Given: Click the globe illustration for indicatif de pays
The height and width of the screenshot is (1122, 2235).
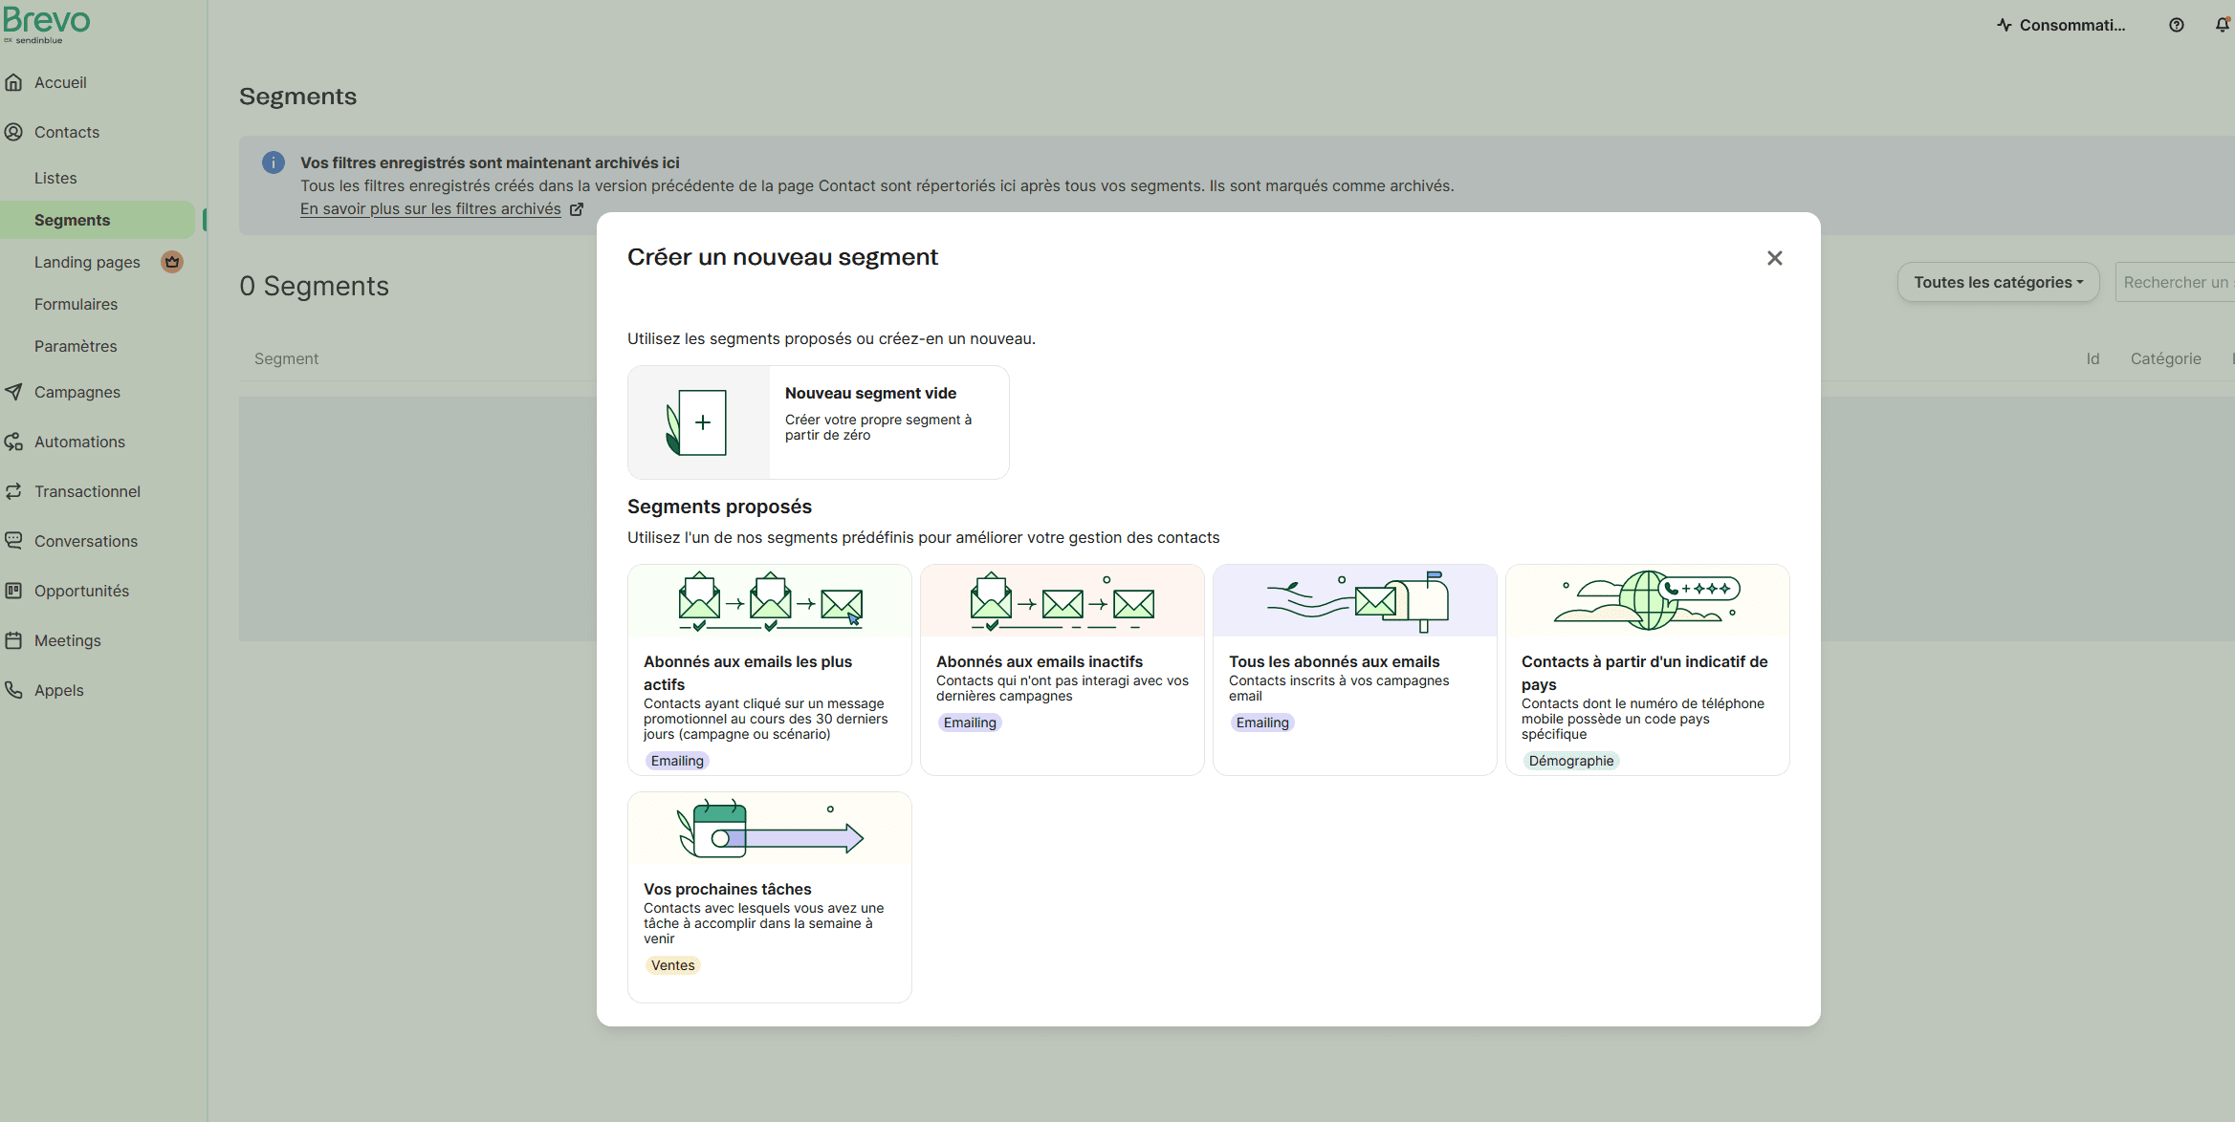Looking at the screenshot, I should point(1648,601).
